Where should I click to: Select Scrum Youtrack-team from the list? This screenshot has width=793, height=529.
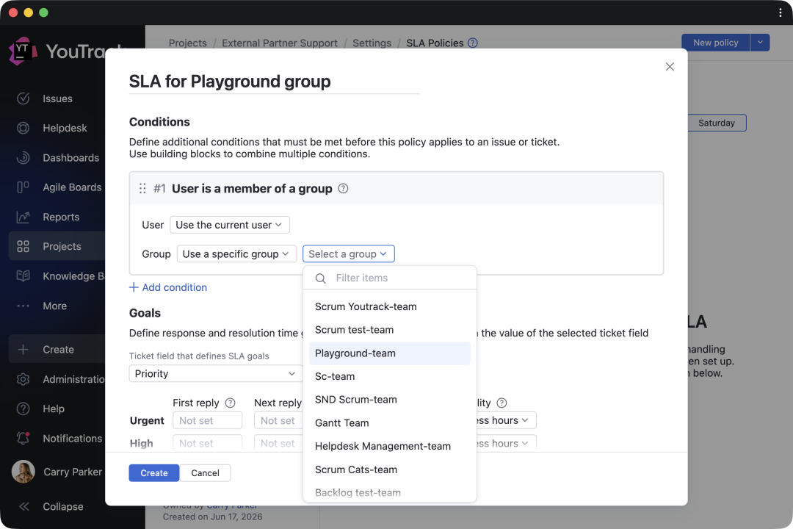[x=389, y=306]
